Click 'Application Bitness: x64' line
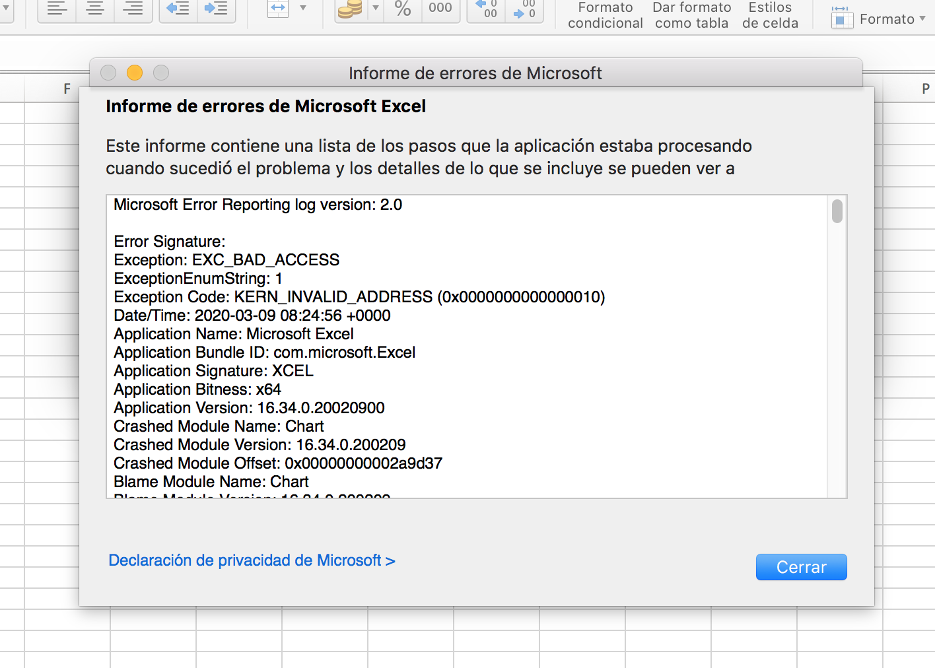Viewport: 935px width, 668px height. tap(197, 389)
